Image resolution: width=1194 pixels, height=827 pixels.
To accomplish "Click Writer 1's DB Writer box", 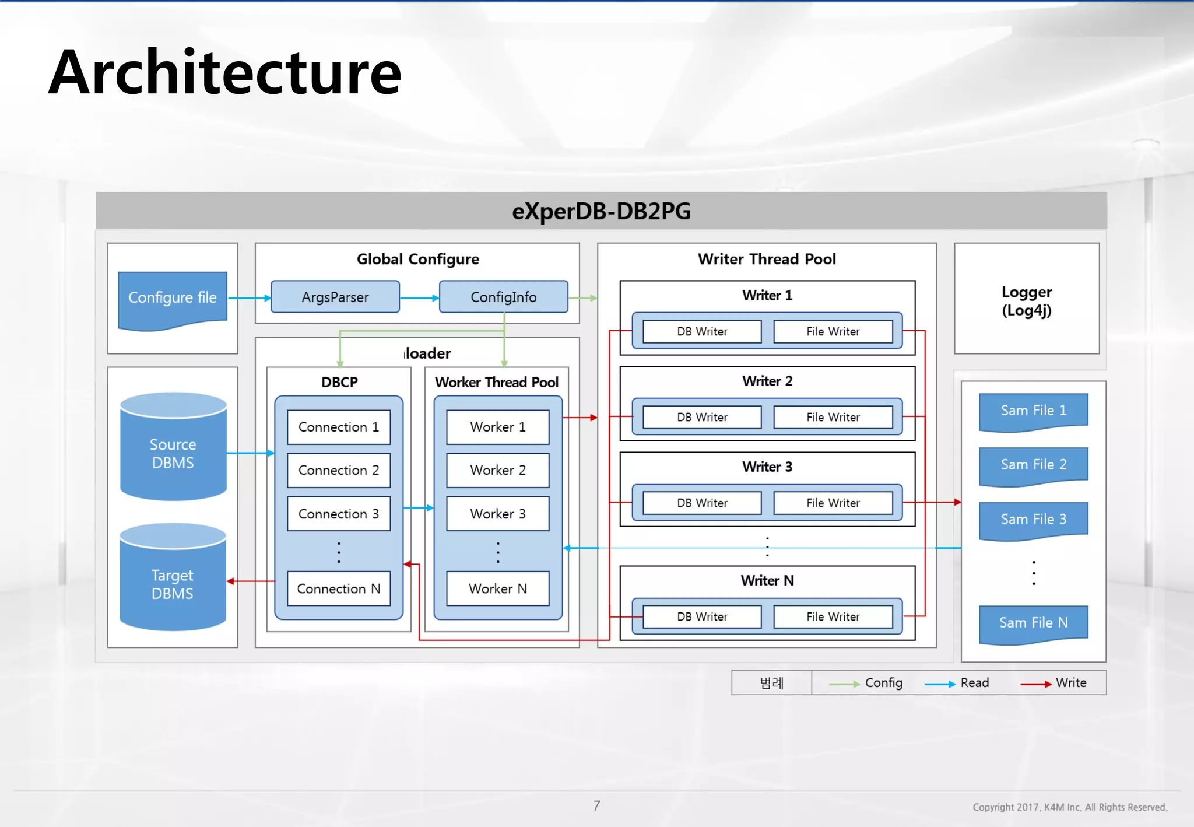I will click(702, 332).
